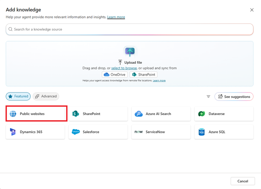This screenshot has width=261, height=189.
Task: Click the large upload arrow graphic
Action: [130, 52]
